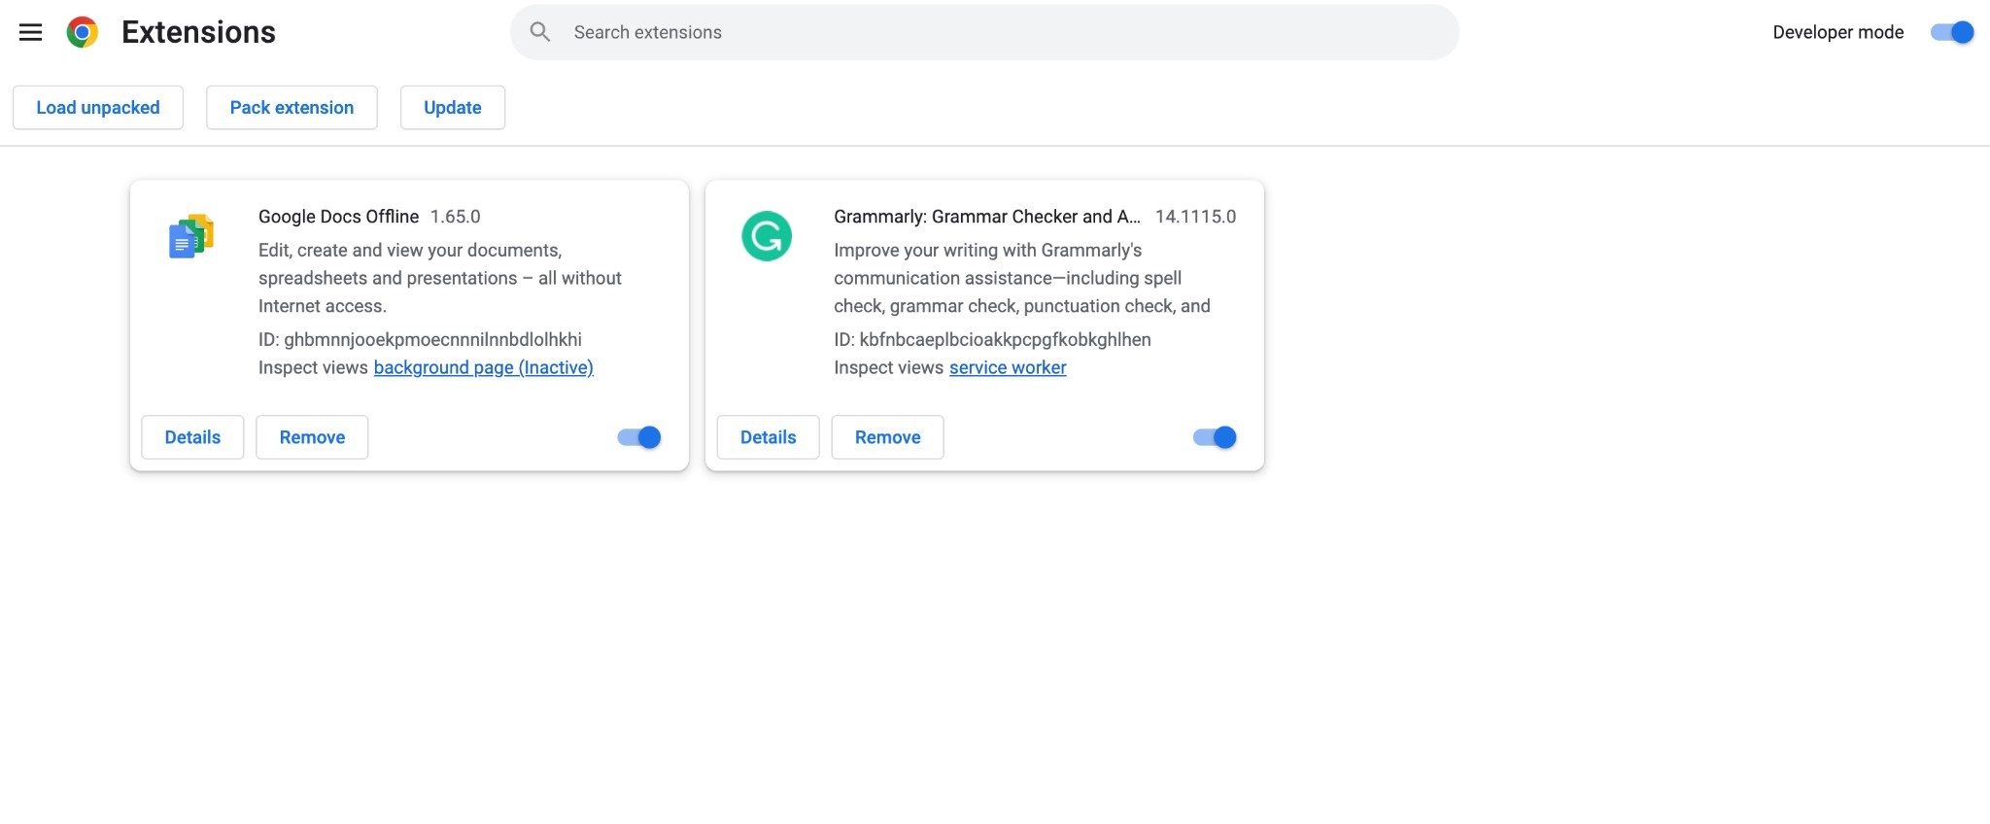Open the hamburger main menu

(30, 32)
